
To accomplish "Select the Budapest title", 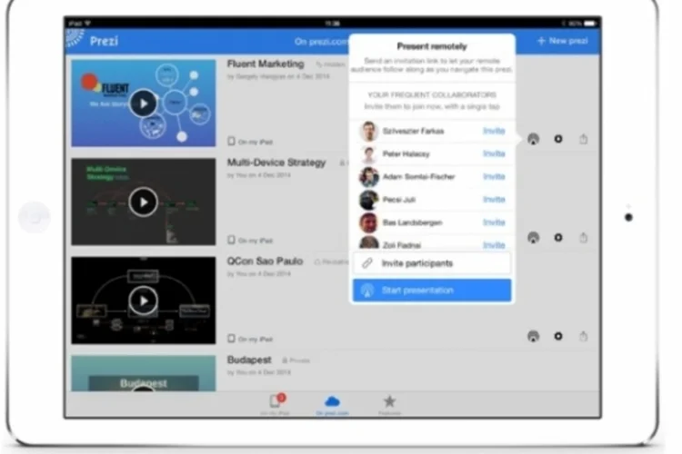I will coord(249,360).
